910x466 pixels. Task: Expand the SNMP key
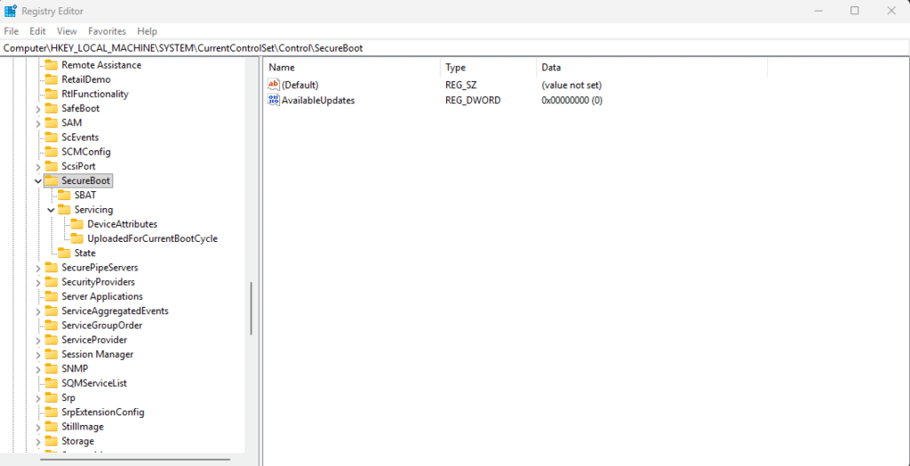coord(37,369)
